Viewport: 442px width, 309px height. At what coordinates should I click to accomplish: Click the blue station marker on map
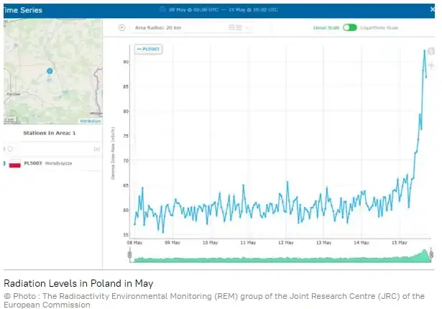[50, 71]
